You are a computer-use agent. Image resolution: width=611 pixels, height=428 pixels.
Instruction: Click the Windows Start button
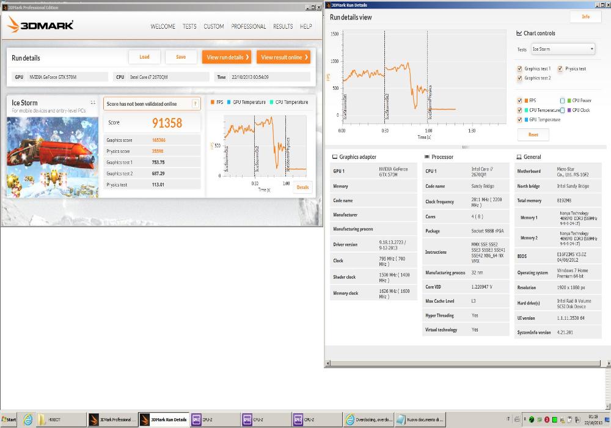click(9, 419)
